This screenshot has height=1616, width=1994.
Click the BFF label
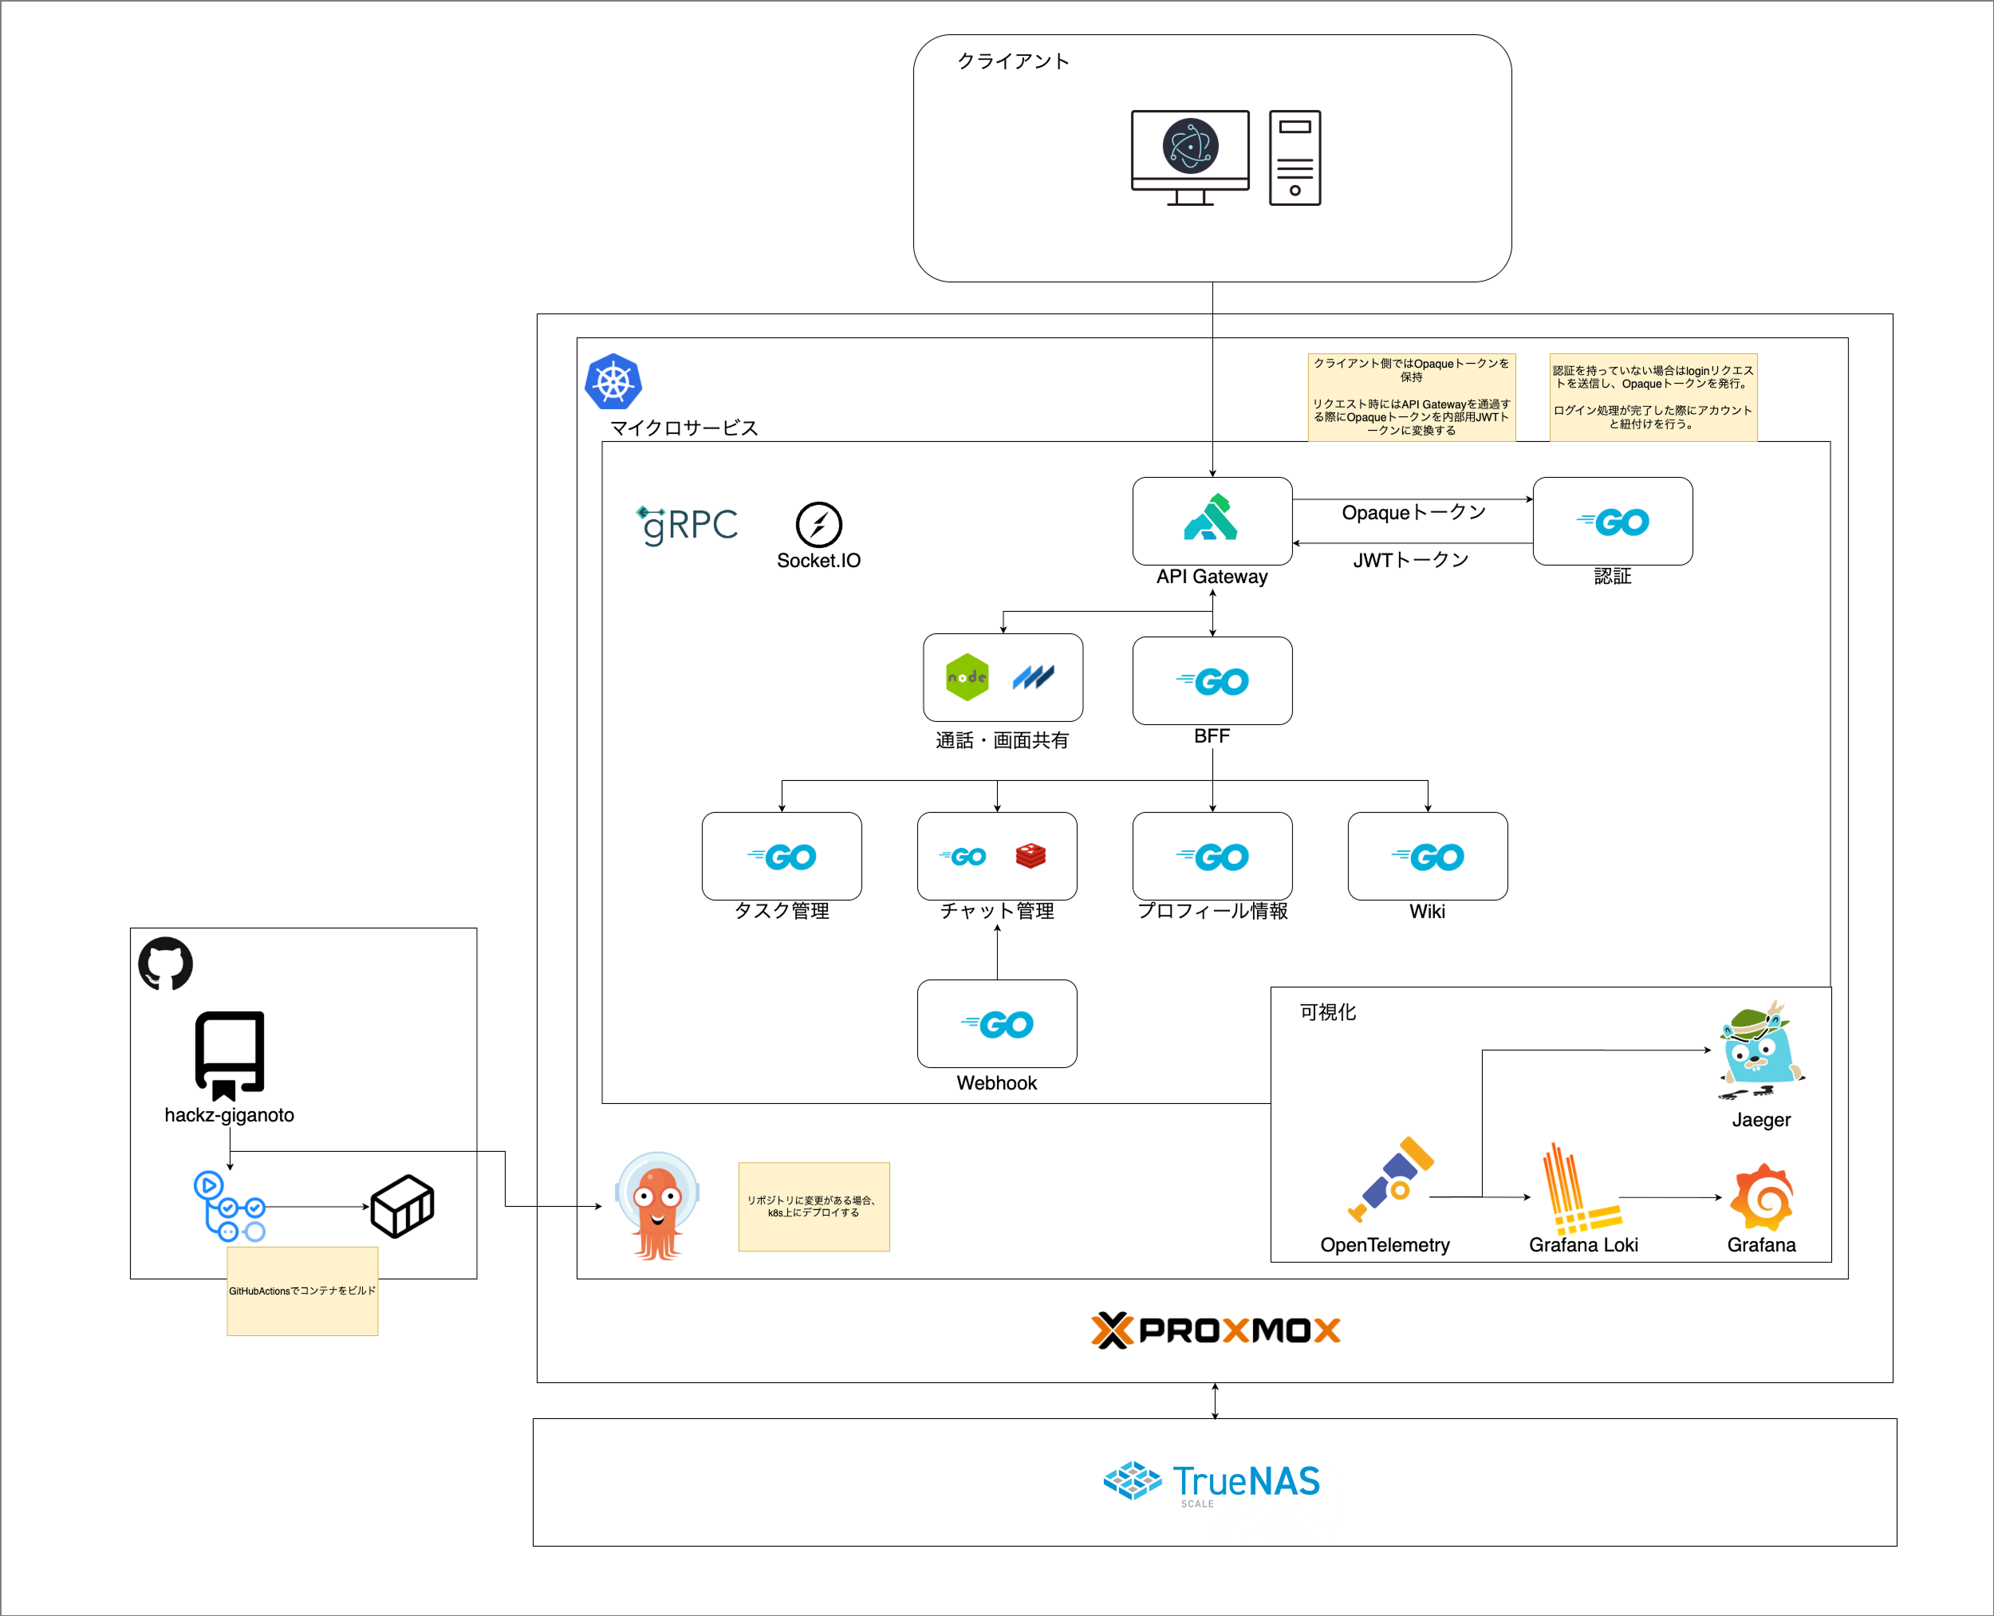coord(1212,736)
